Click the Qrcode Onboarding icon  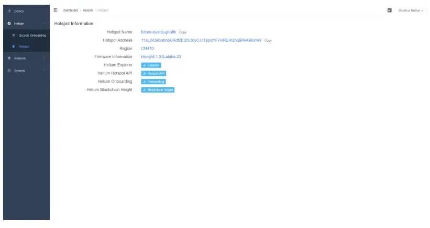click(x=14, y=36)
